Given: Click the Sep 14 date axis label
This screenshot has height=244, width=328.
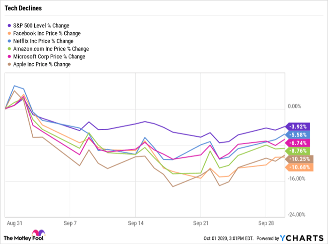Looking at the screenshot, I should pos(135,223).
